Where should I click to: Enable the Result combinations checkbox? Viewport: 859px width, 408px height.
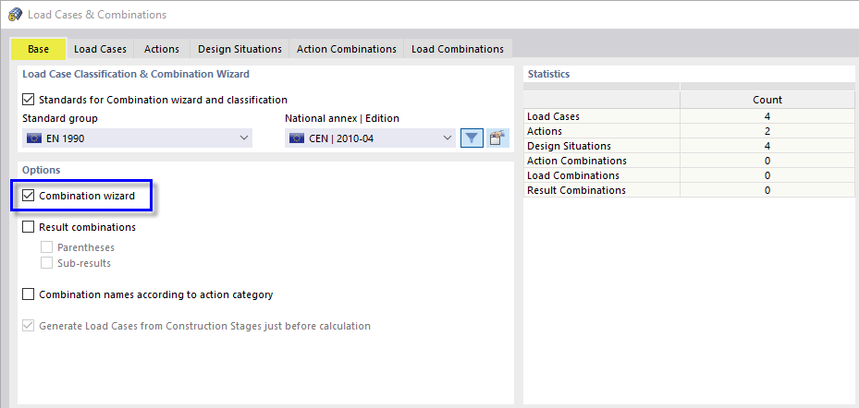[x=29, y=227]
